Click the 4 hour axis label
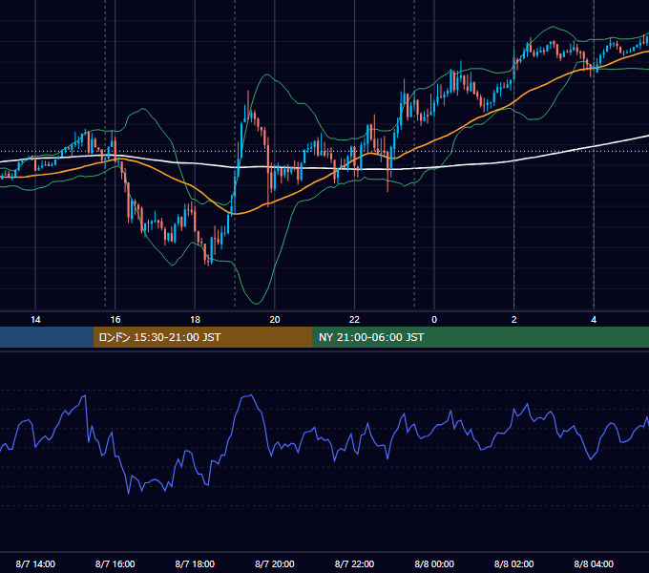Image resolution: width=649 pixels, height=573 pixels. click(x=594, y=320)
